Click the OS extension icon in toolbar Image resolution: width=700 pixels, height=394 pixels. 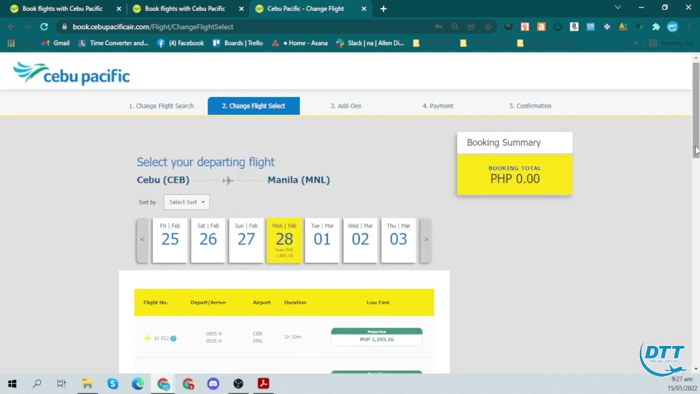(x=590, y=26)
